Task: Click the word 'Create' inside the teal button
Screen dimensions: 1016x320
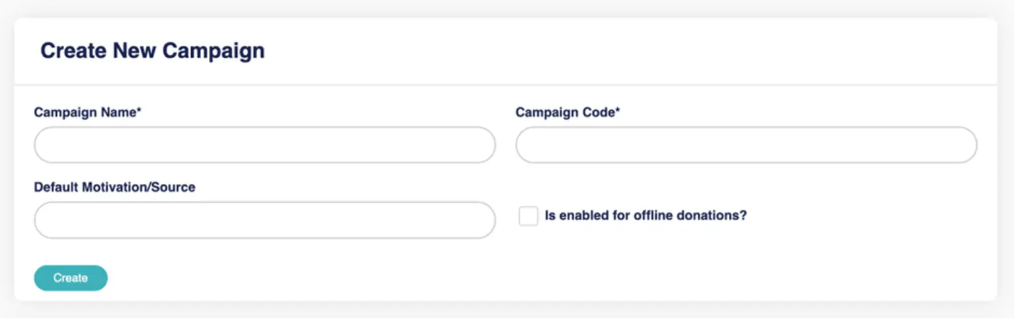Action: (x=71, y=278)
